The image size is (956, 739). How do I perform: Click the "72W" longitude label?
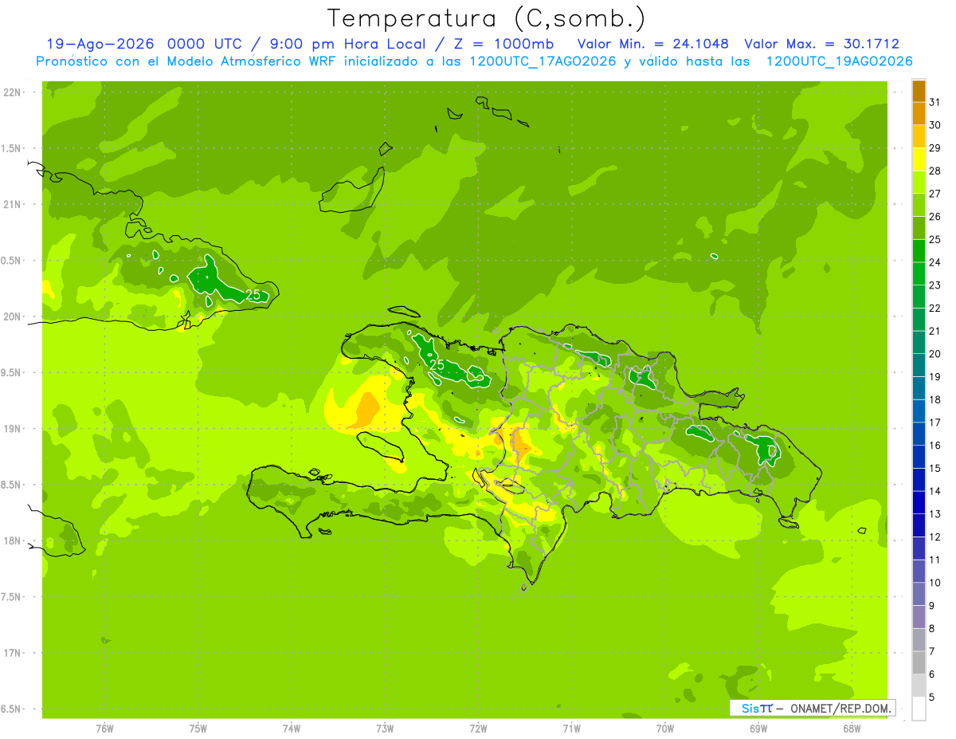coord(478,728)
